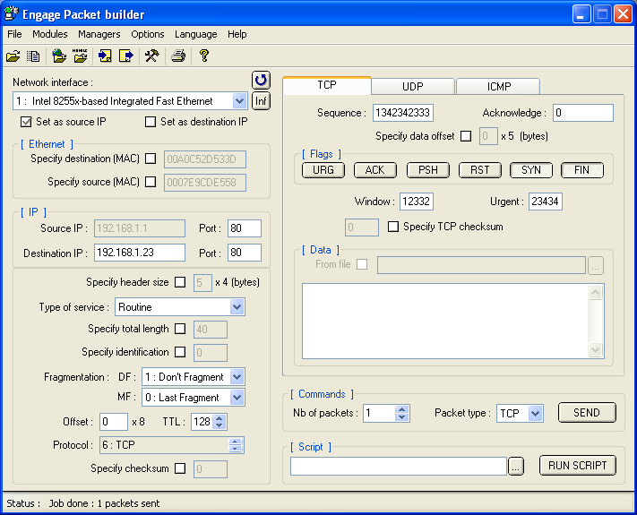Click the Inf interface info button

click(261, 100)
